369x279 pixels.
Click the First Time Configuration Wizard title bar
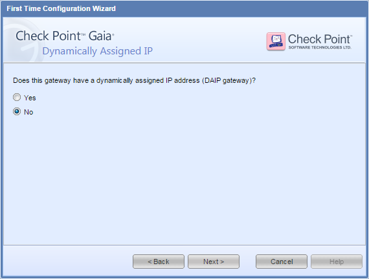click(184, 8)
